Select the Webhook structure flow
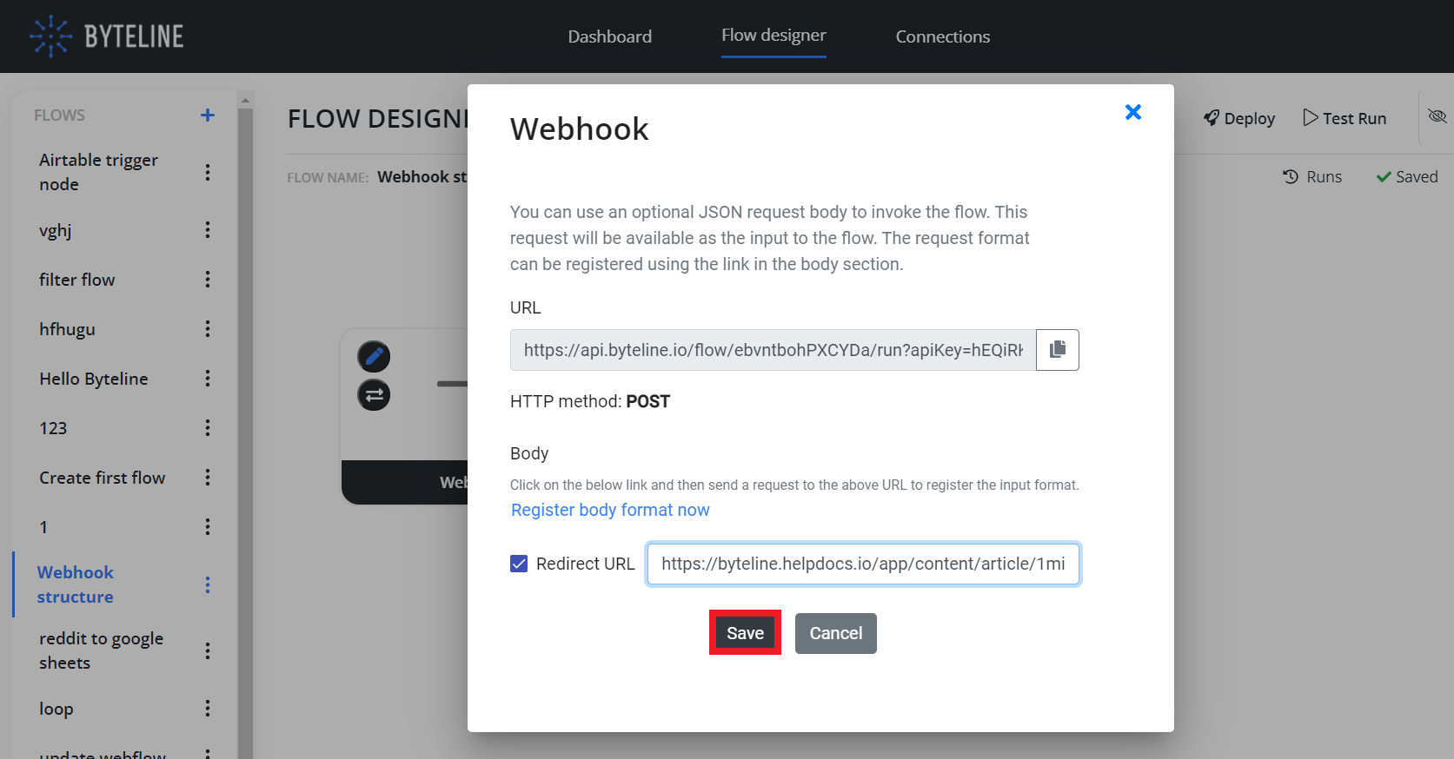Screen dimensions: 1454x759 pos(76,584)
